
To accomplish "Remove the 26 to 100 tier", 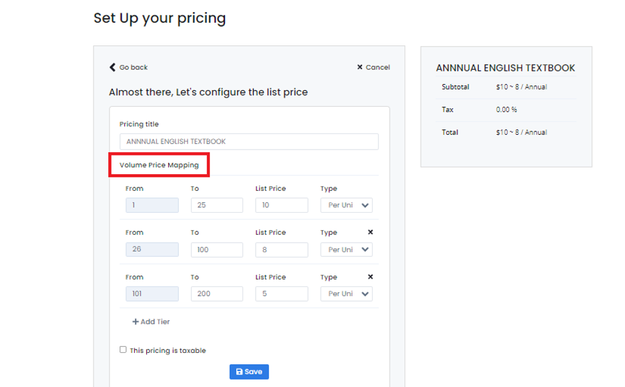I will [371, 232].
